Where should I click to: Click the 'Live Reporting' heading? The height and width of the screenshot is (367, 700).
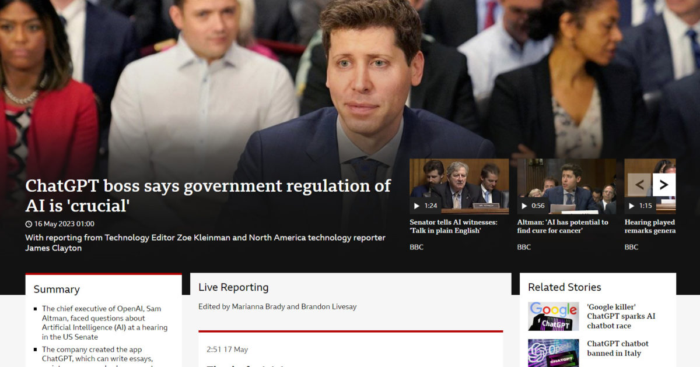(x=233, y=287)
